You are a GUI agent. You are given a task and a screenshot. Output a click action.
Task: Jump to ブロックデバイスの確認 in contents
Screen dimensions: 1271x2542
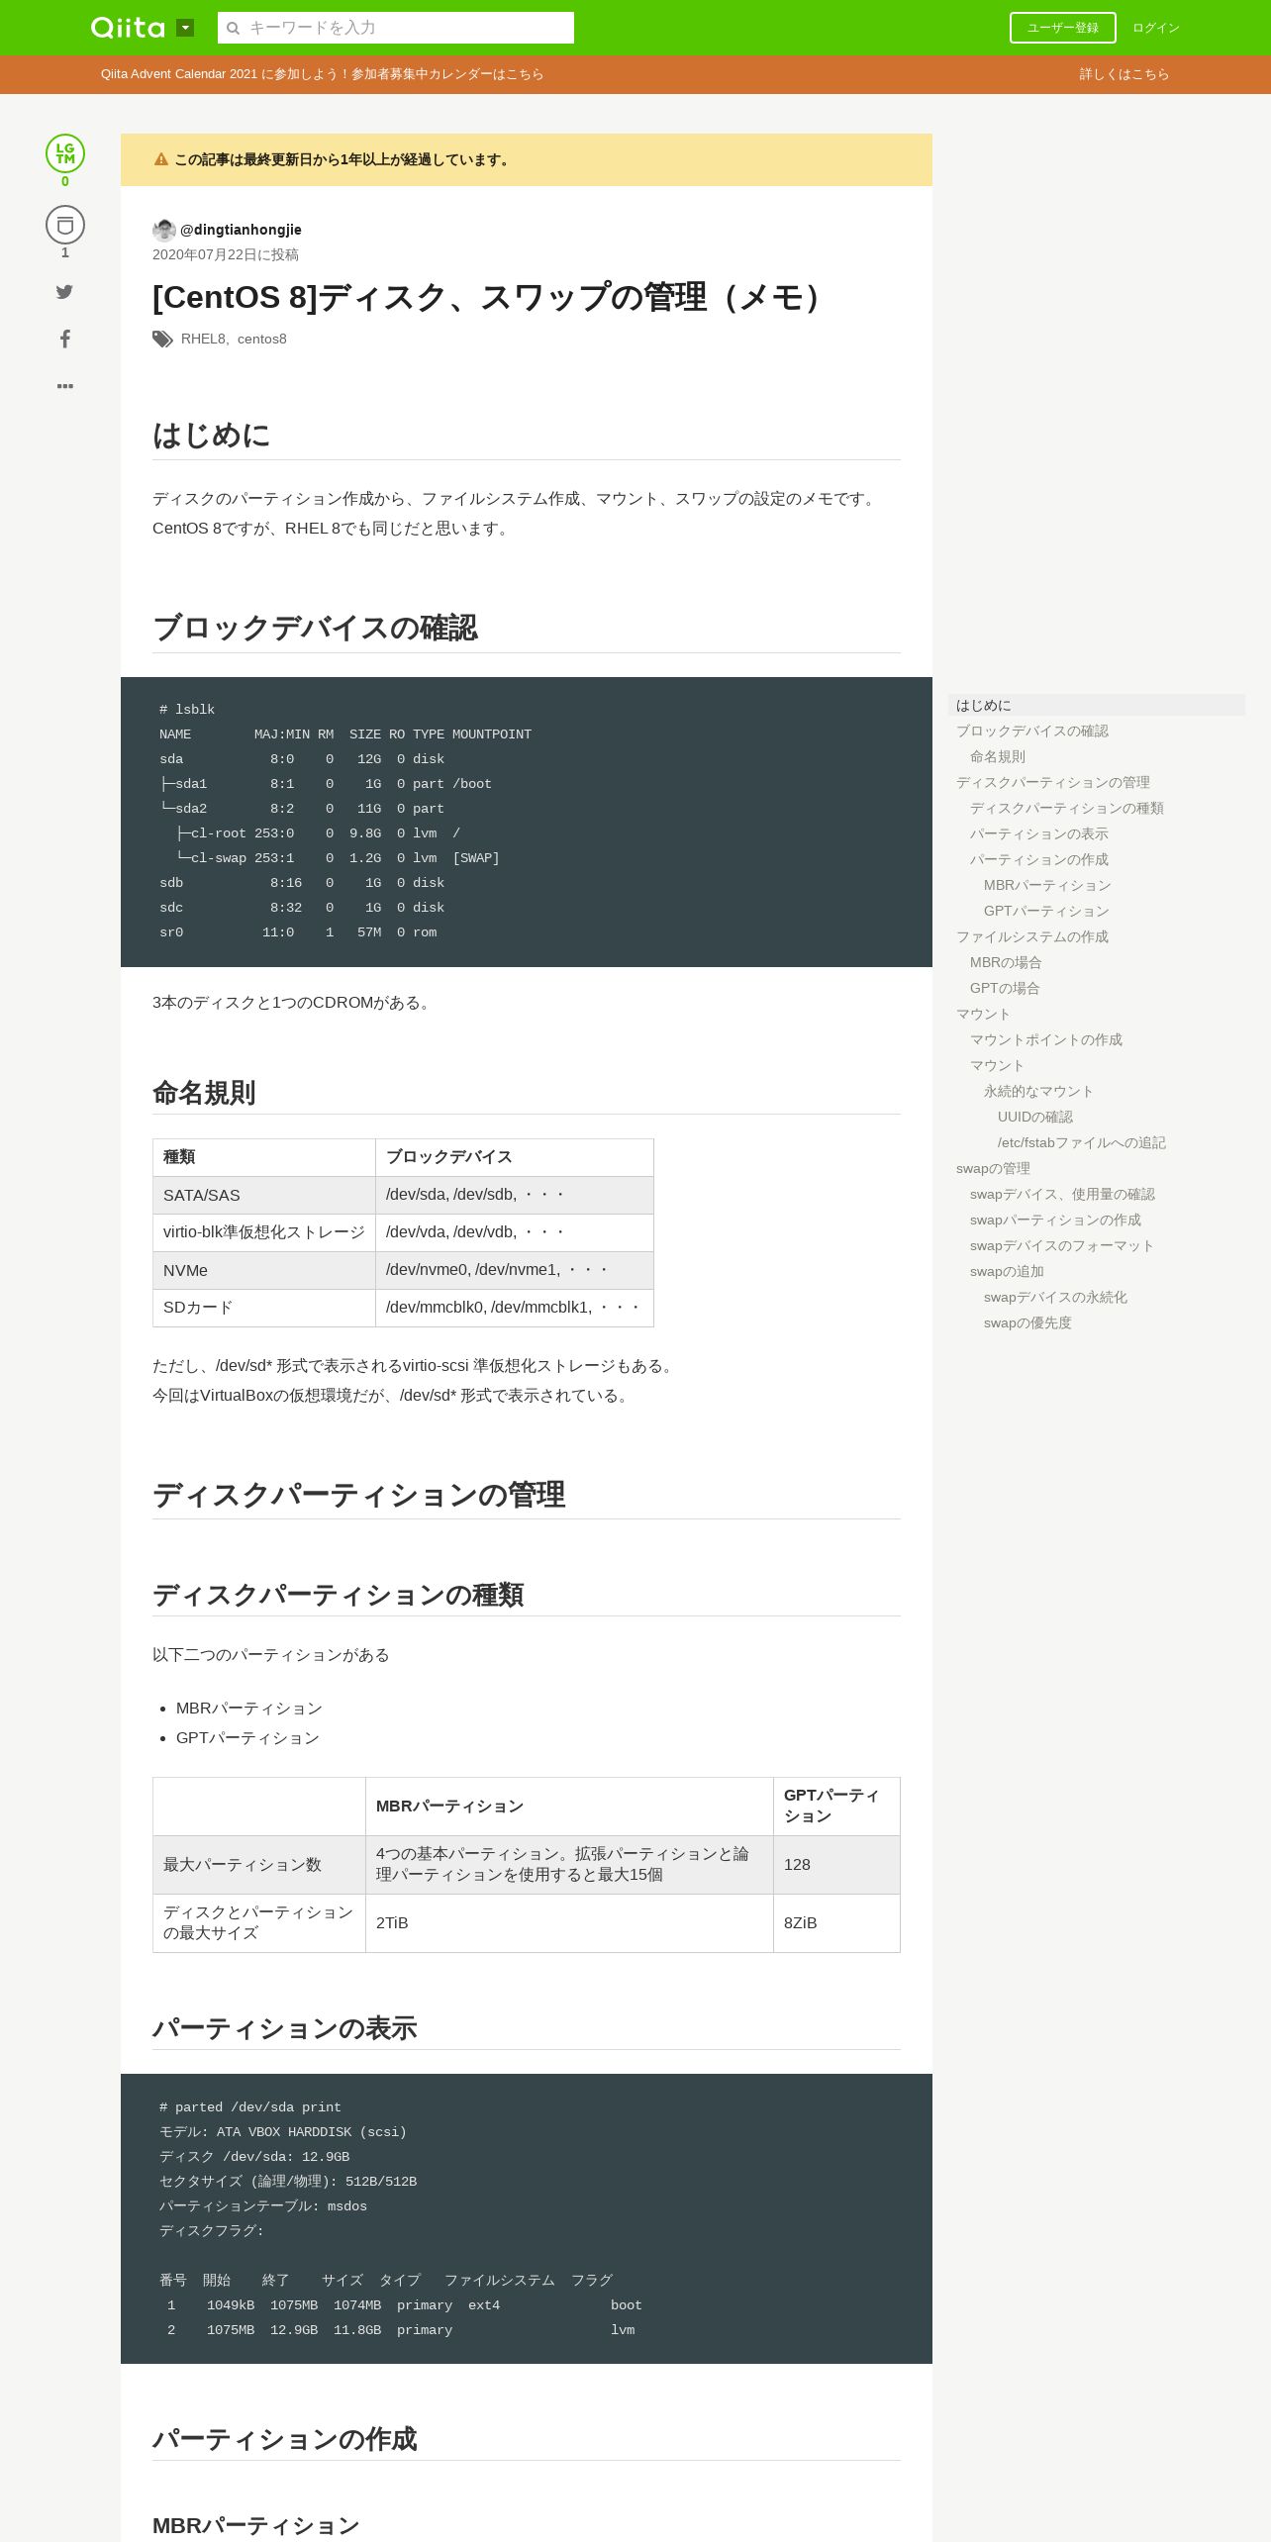click(1032, 731)
